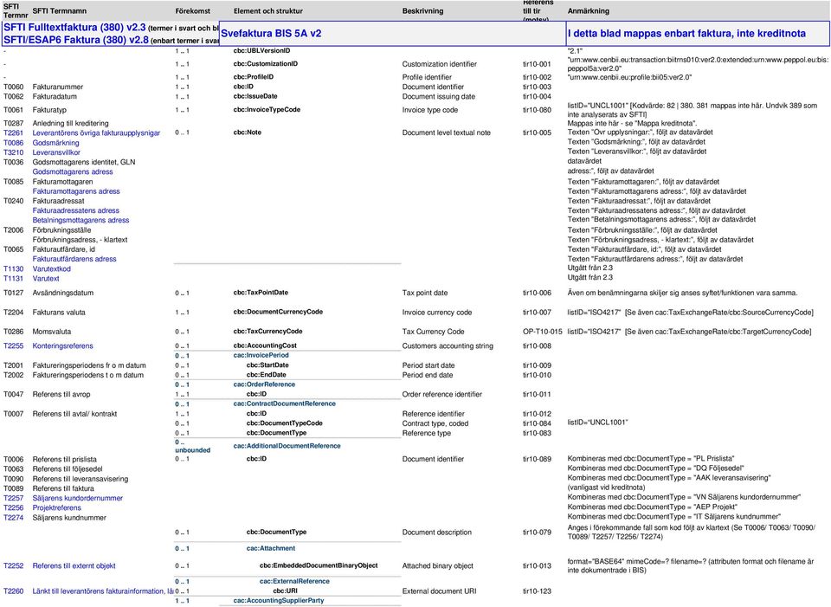Click 'Referens till externt objekt' term
Screen dimensions: 831x607
pos(74,565)
